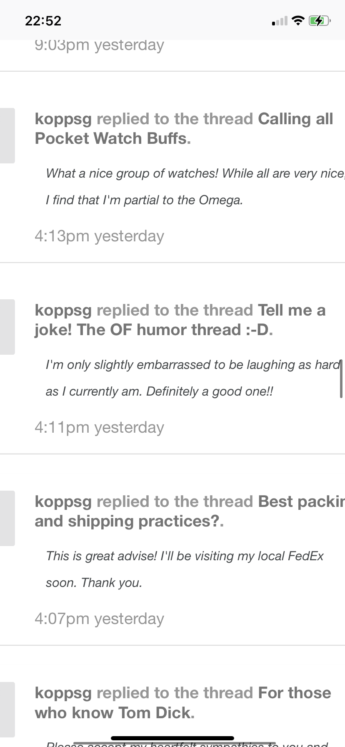345x747 pixels.
Task: Tap the cellular signal bars icon
Action: pos(280,21)
